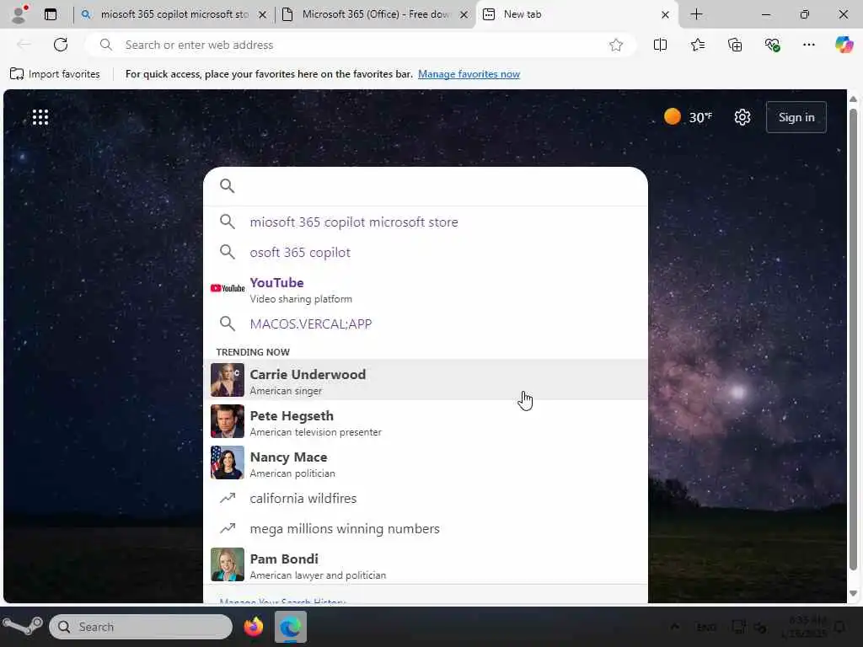
Task: Open split screen icon in toolbar
Action: tap(660, 45)
